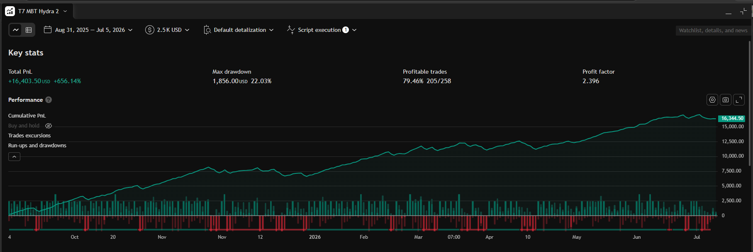This screenshot has height=252, width=753.
Task: Click the Total PnL value +16,403.50 USD
Action: pyautogui.click(x=29, y=81)
